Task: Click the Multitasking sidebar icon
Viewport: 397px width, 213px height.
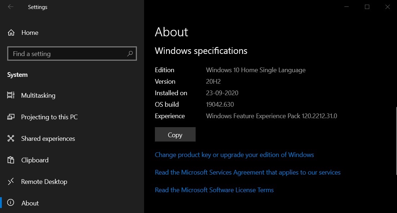Action: (x=11, y=95)
